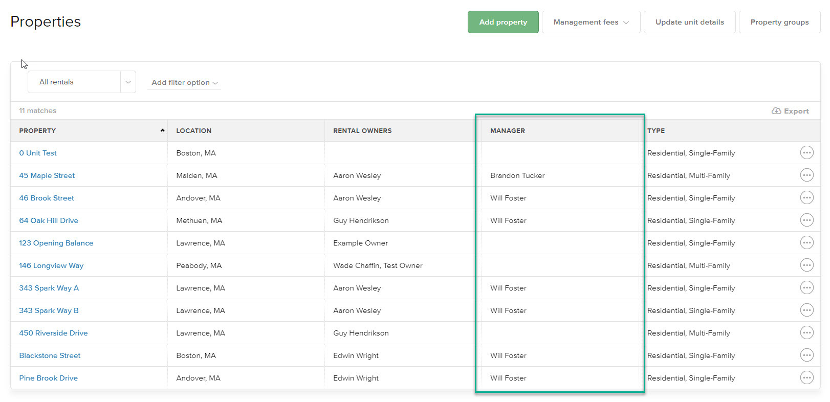Open more options for 123 Opening Balance
This screenshot has height=402, width=830.
coord(806,243)
